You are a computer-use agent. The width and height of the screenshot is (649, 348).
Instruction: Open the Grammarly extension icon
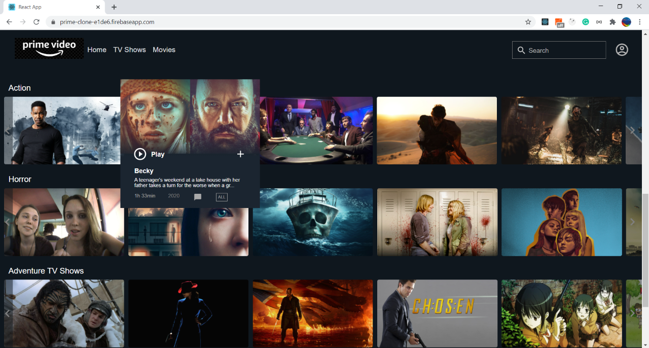coord(585,22)
